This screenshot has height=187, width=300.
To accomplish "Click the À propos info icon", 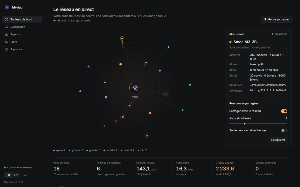I will coord(6,49).
